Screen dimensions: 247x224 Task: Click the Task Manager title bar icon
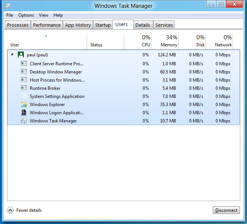point(7,6)
